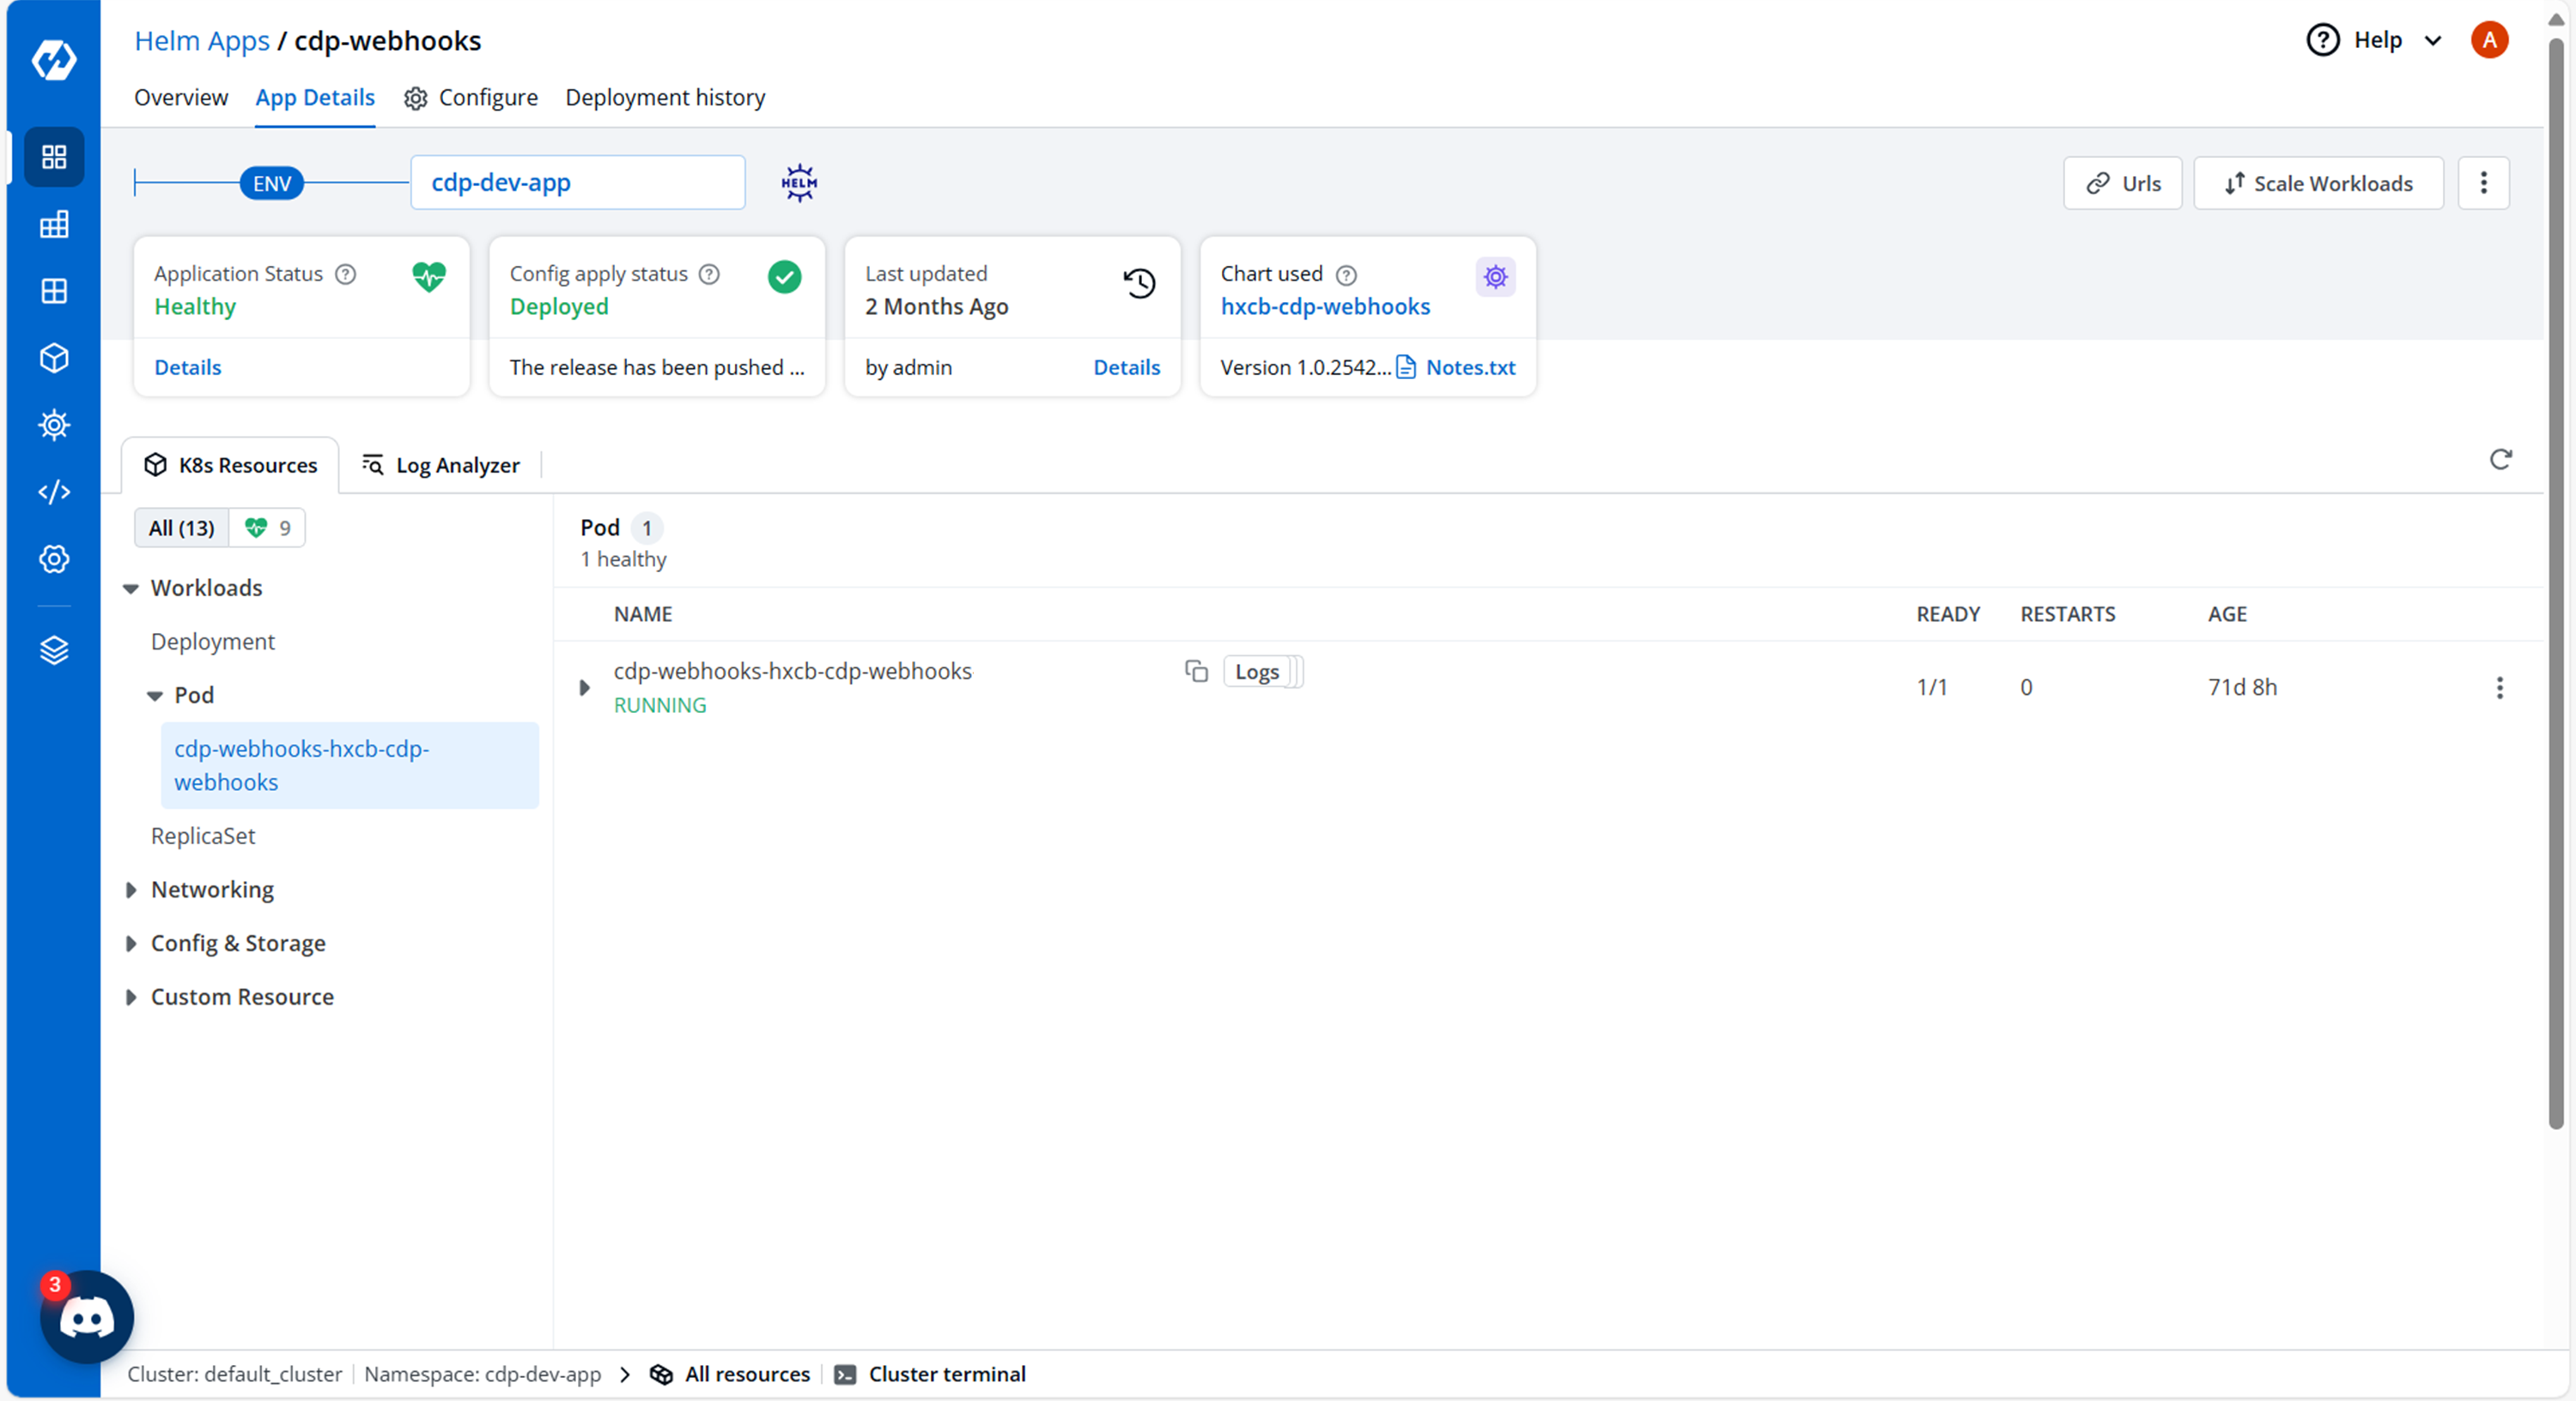Click the cdp-dev-app environment field

[x=577, y=183]
